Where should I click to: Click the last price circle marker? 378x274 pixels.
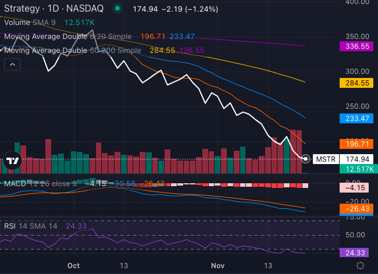(306, 159)
